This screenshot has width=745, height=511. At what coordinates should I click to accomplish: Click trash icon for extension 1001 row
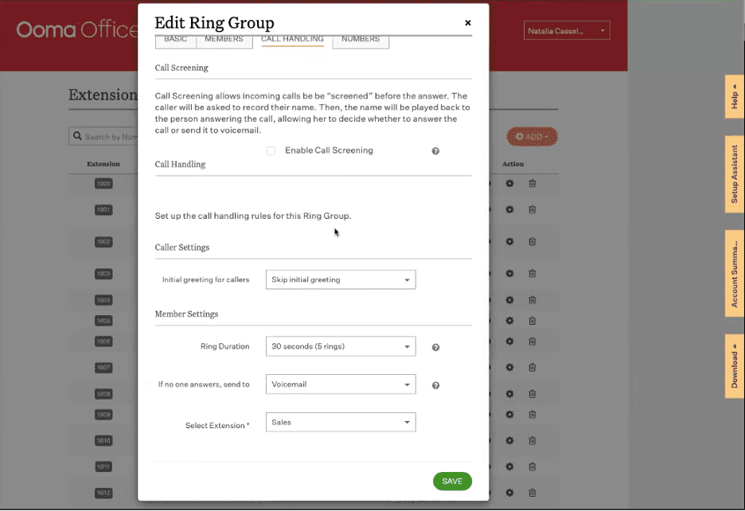tap(532, 210)
